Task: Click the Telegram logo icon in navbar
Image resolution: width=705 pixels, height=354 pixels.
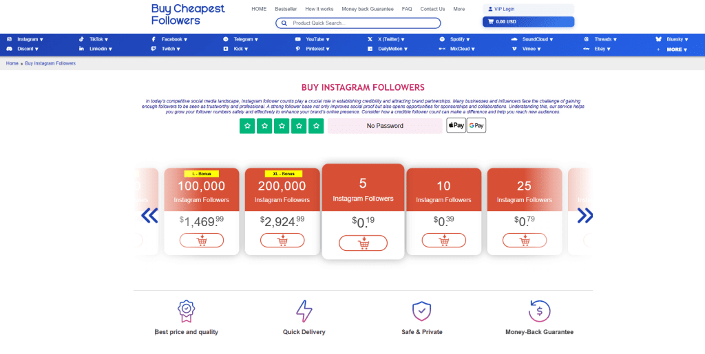Action: tap(226, 39)
